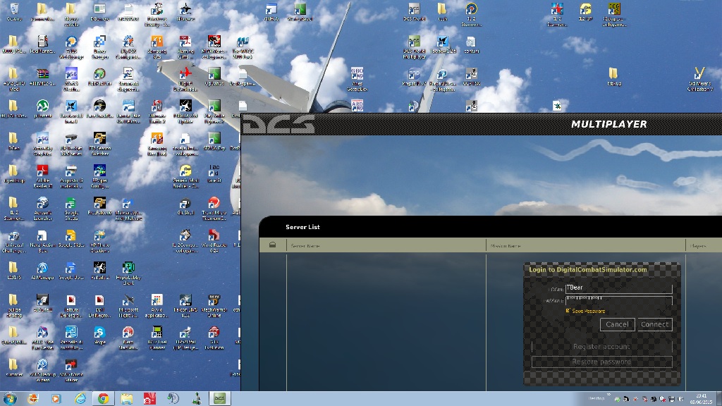Image resolution: width=722 pixels, height=406 pixels.
Task: Click the volume icon in system tray
Action: [680, 399]
